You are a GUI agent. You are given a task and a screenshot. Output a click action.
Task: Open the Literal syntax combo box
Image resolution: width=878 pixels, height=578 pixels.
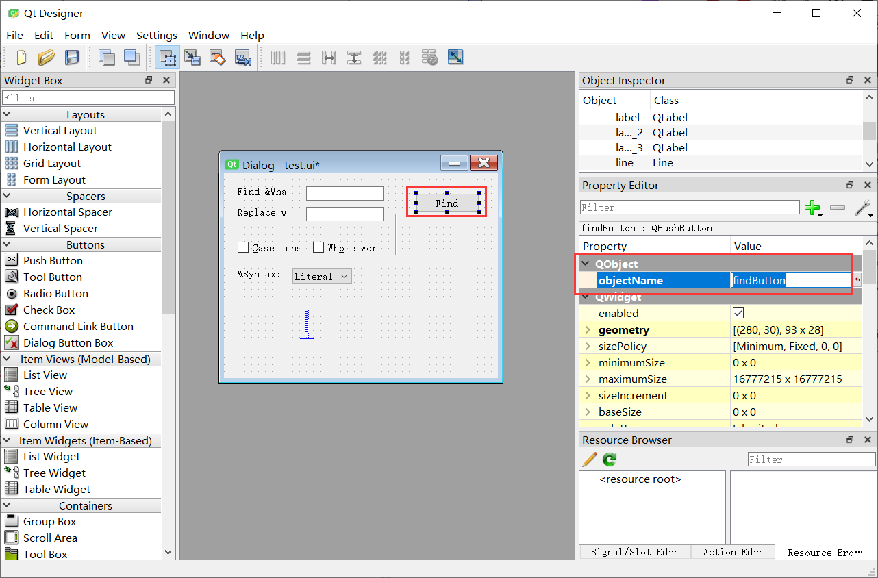[322, 276]
